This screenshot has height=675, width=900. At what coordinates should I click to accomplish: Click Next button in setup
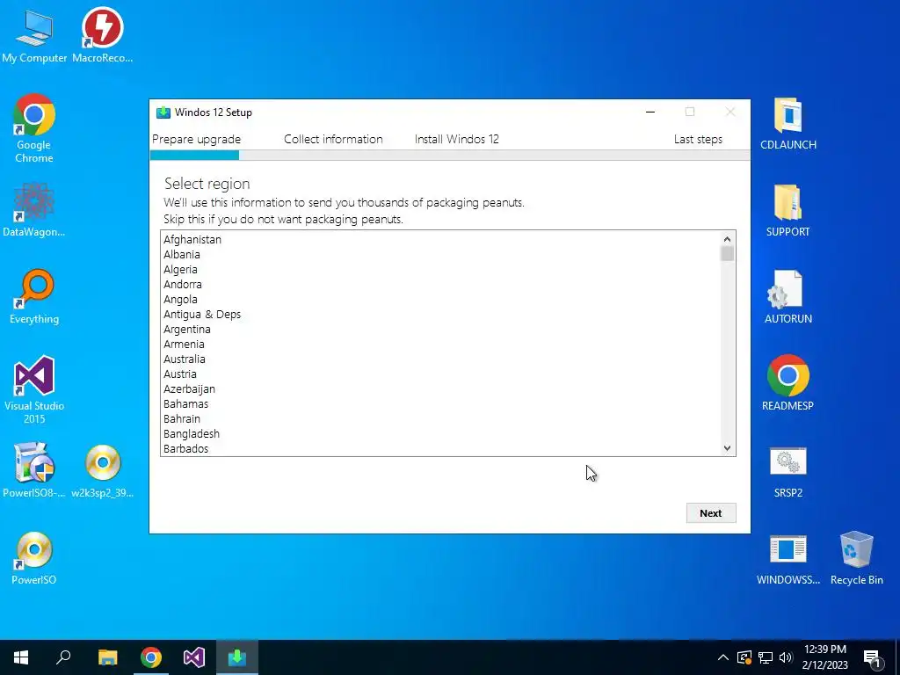pyautogui.click(x=710, y=513)
